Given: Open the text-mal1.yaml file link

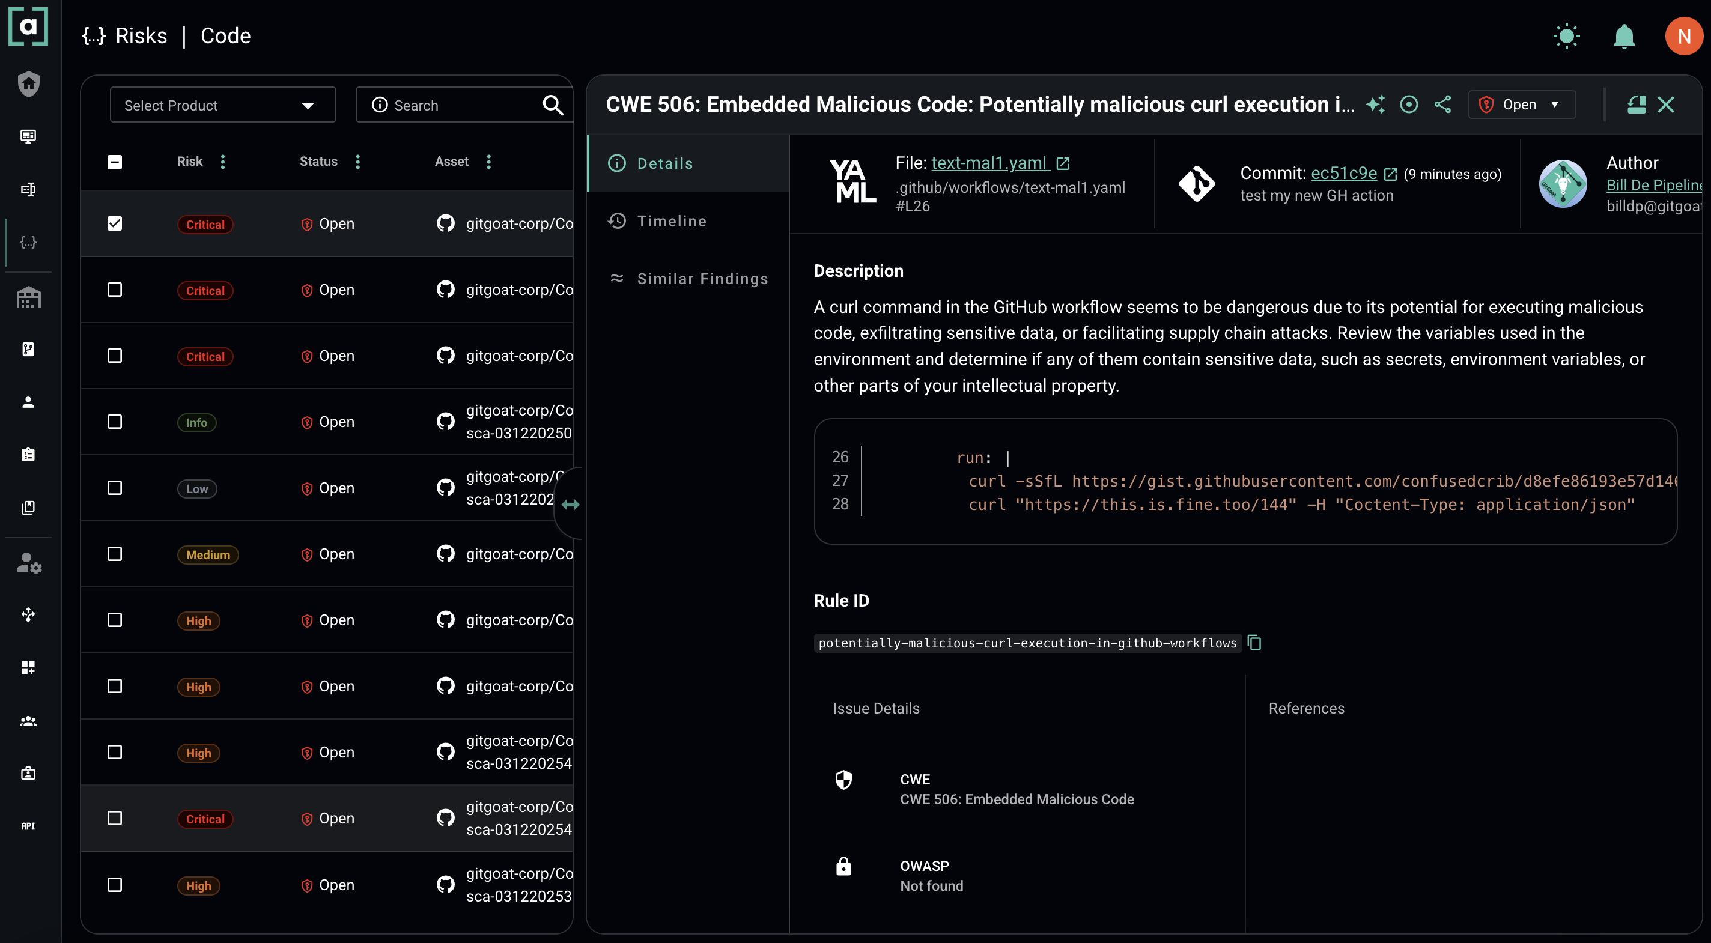Looking at the screenshot, I should 989,163.
